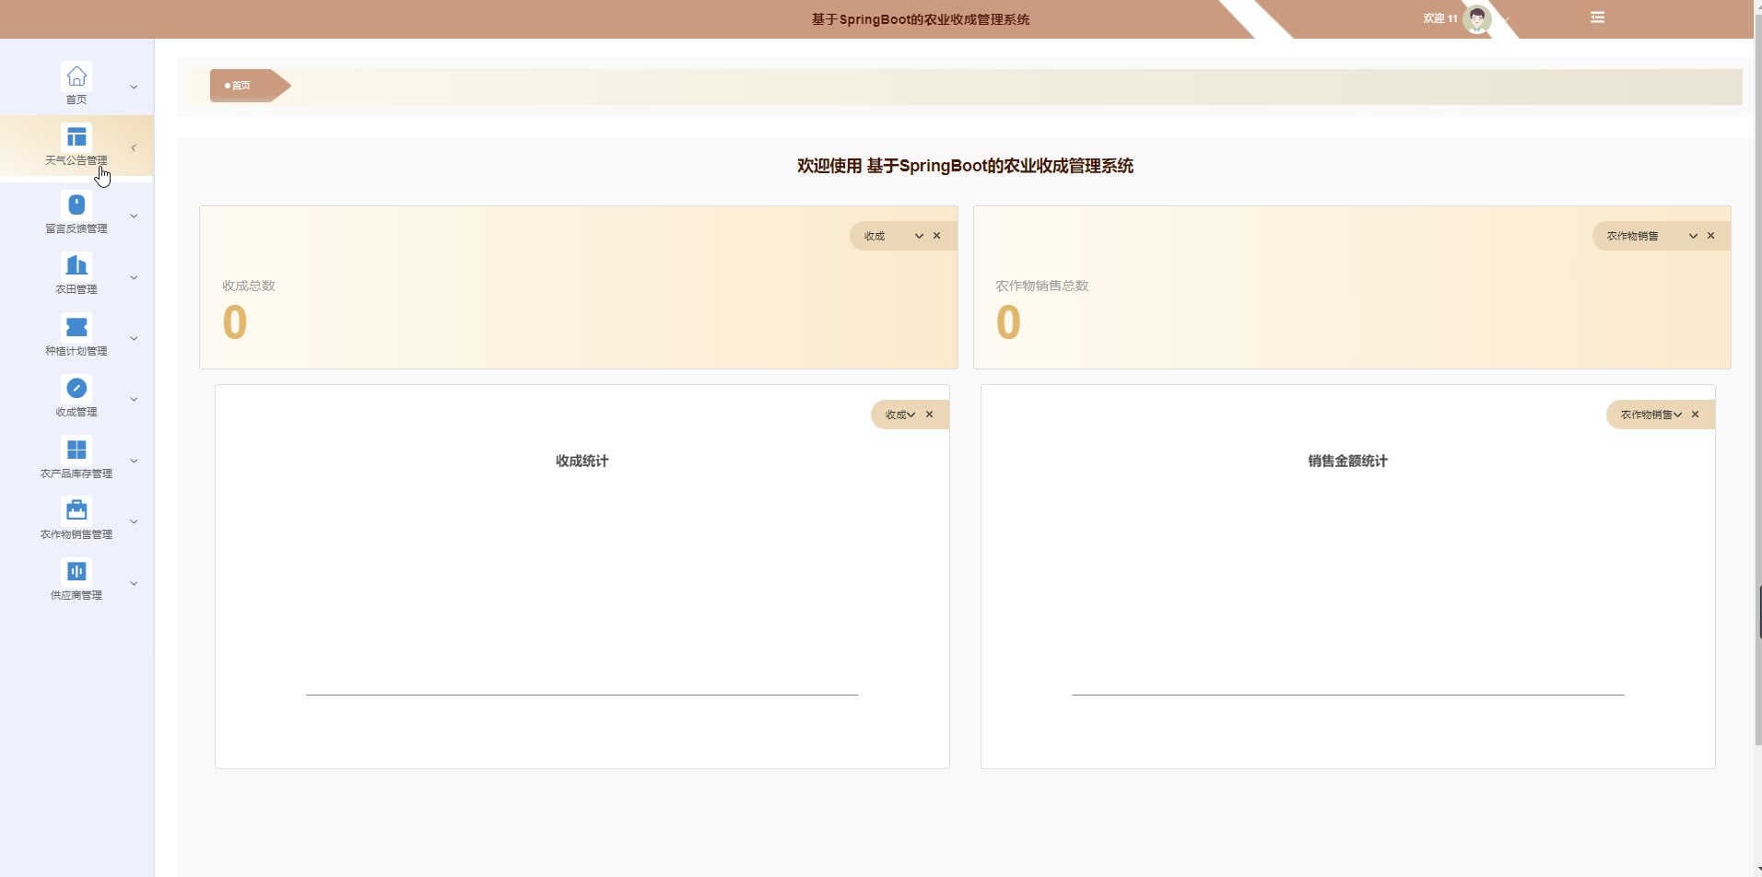Select the 首页 sidebar menu label
Screen dimensions: 1762x877
(x=76, y=99)
